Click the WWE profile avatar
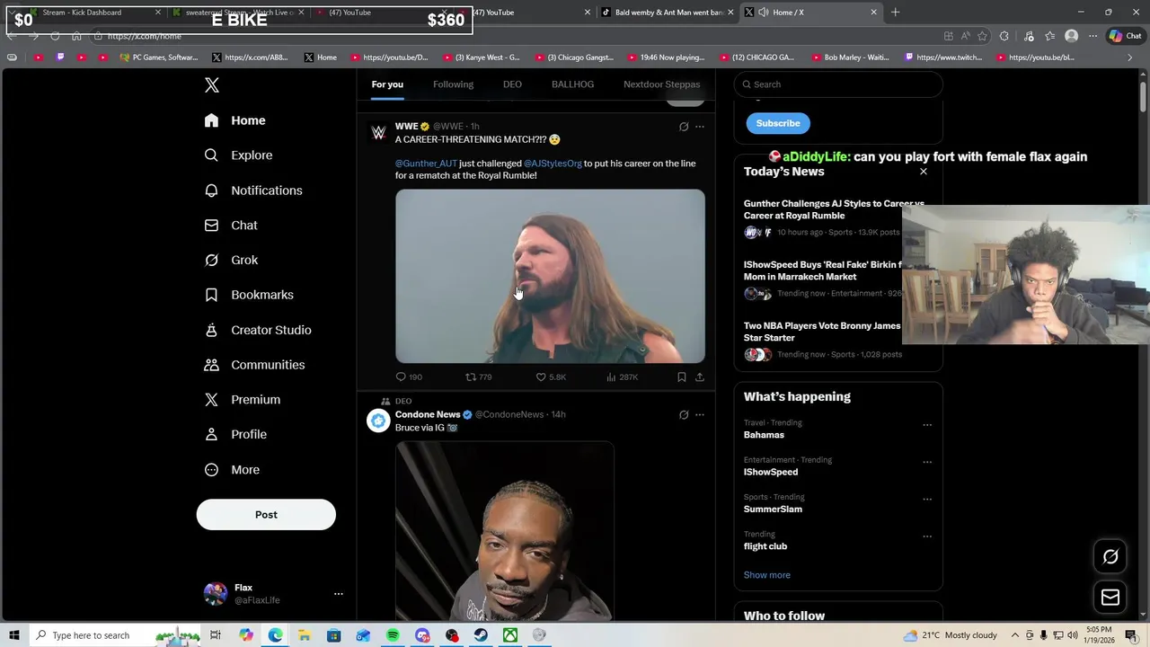The image size is (1150, 647). click(x=378, y=133)
